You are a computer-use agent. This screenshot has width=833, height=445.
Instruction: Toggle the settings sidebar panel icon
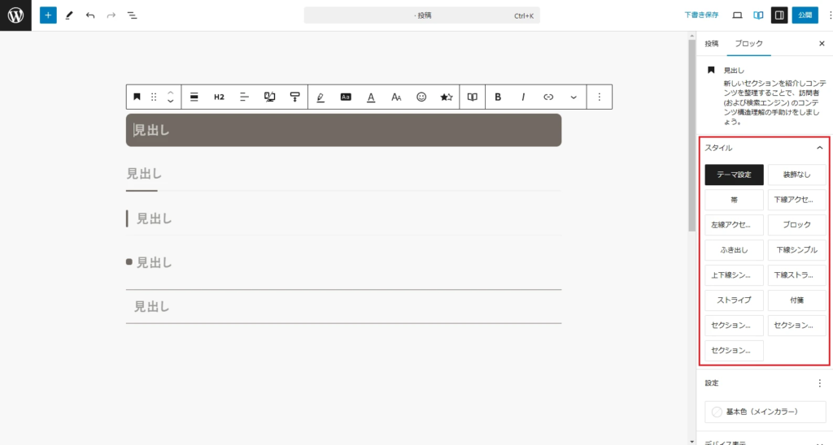pos(778,15)
